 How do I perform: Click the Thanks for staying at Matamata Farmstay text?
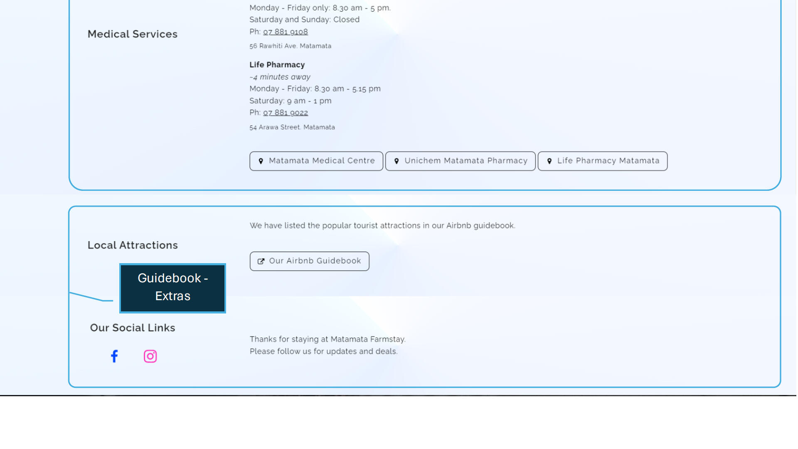[328, 339]
